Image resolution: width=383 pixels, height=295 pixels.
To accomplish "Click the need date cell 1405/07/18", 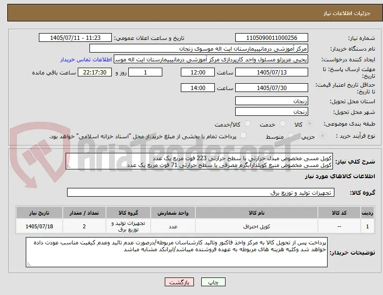I will coord(39,226).
